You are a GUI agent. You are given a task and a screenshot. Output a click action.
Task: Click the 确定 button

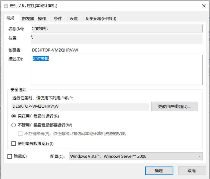(x=159, y=171)
